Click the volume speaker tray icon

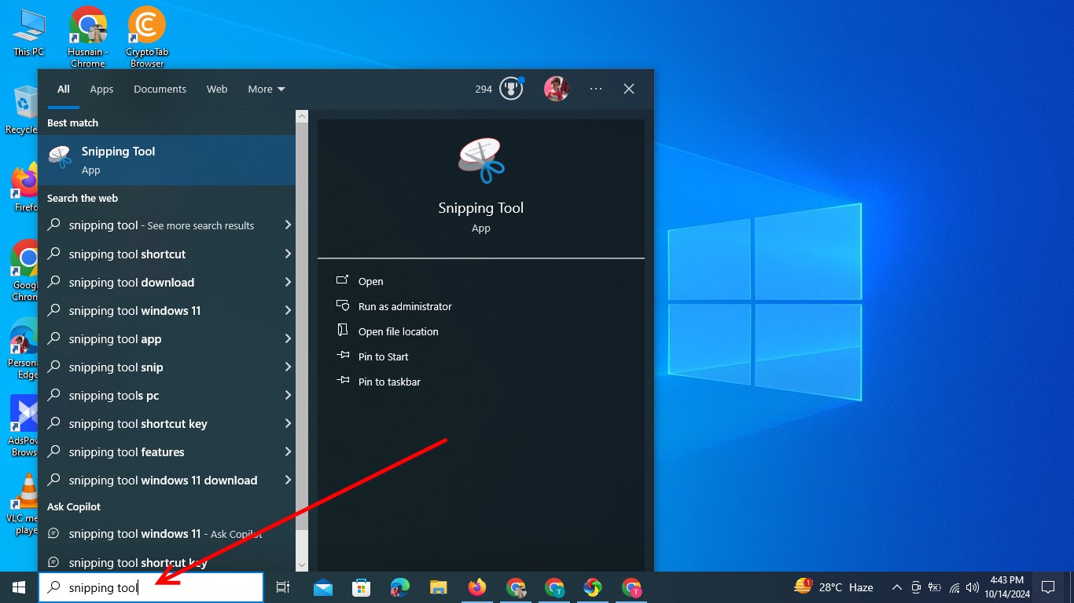(x=973, y=587)
